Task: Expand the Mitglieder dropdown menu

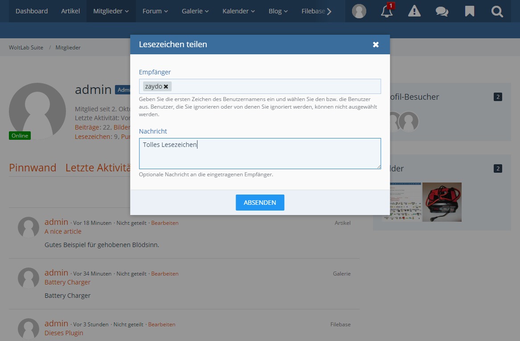Action: 111,11
